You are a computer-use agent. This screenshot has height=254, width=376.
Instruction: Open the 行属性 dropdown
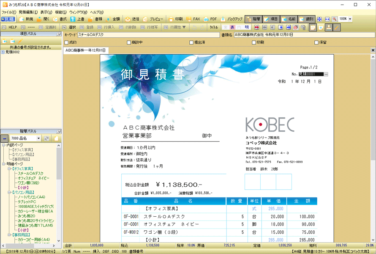(x=184, y=28)
